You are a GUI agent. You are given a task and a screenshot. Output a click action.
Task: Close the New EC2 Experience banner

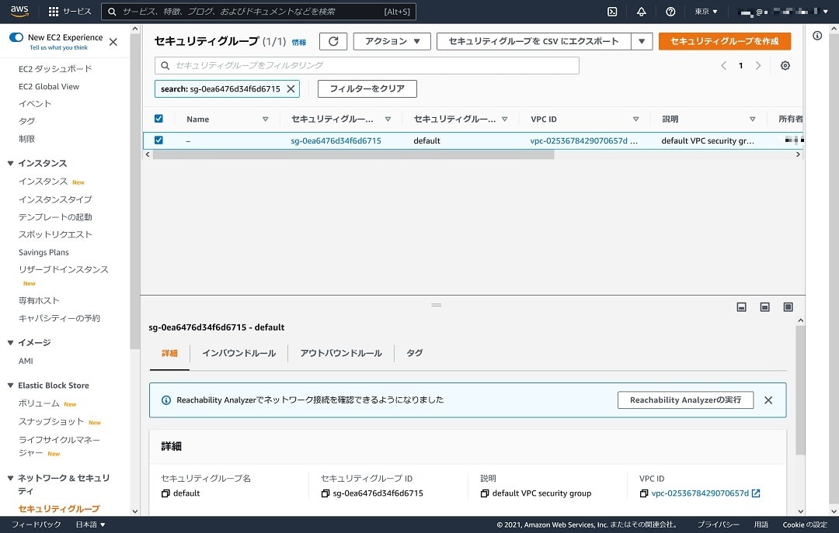pos(113,42)
